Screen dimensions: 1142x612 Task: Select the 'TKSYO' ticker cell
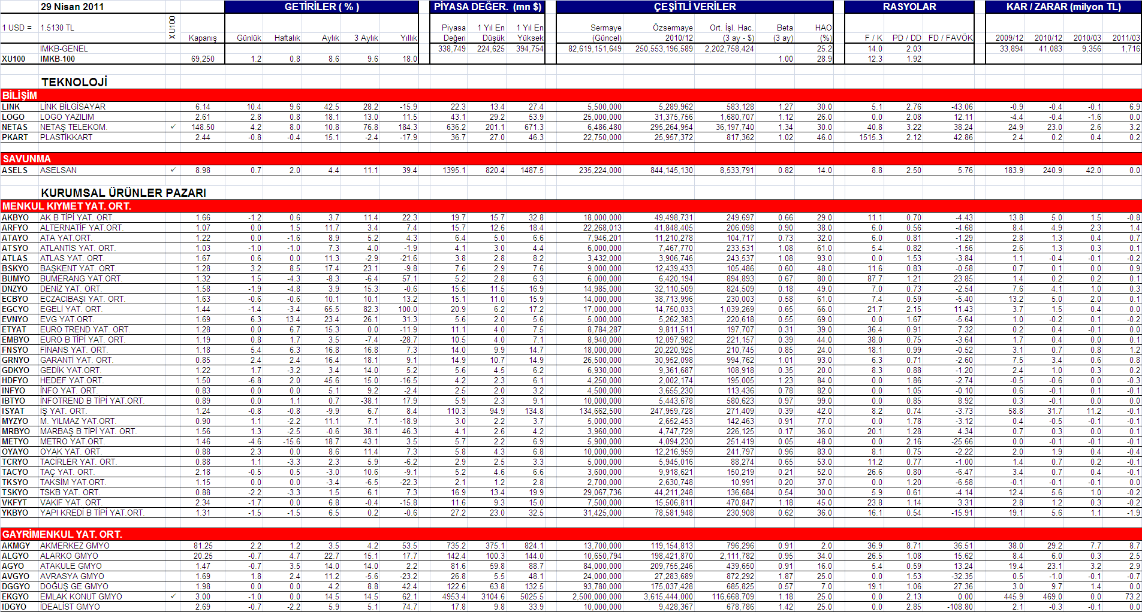coord(15,482)
